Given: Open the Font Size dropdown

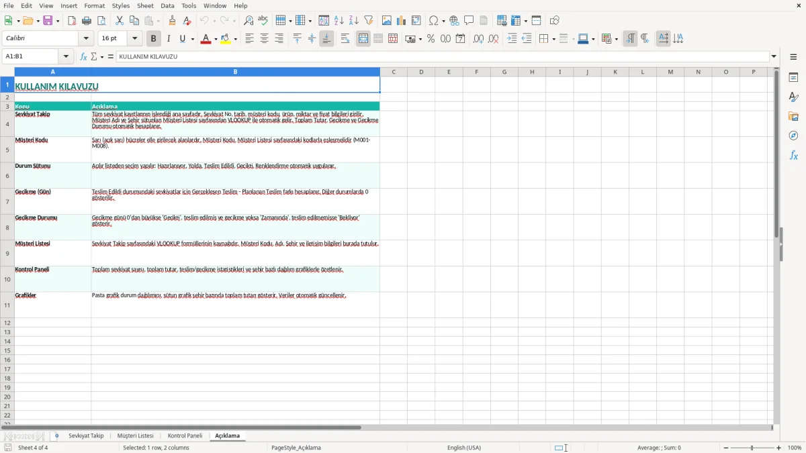Looking at the screenshot, I should [x=134, y=39].
